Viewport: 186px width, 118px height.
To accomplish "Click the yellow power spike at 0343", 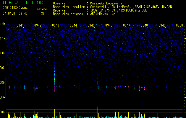I will coord(55,114).
